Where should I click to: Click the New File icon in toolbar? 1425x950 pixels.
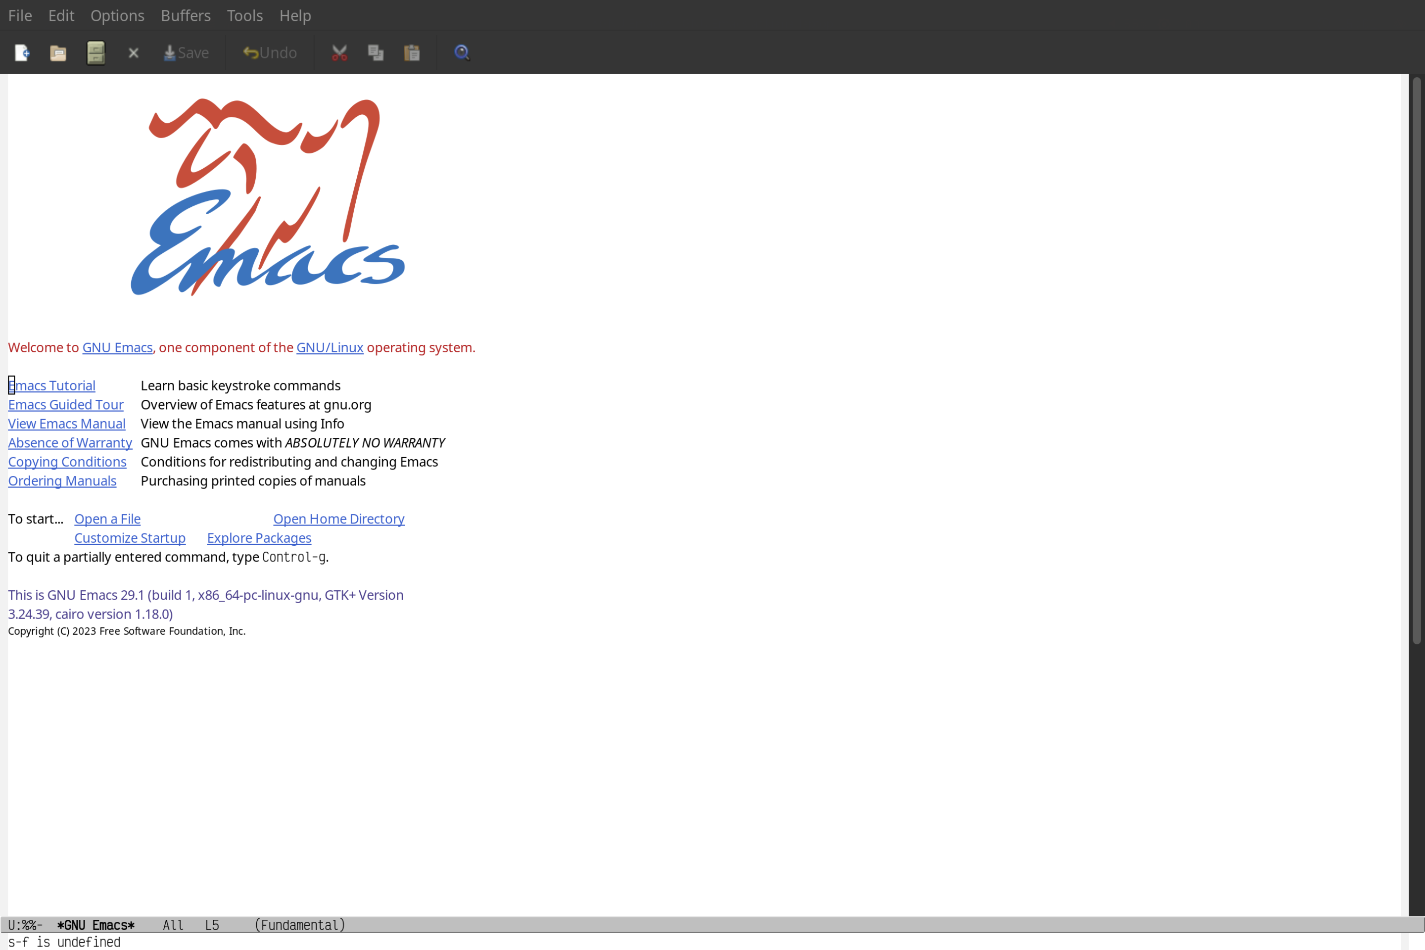click(x=21, y=52)
